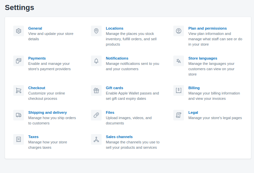Select the Files link
254x173 pixels.
110,112
